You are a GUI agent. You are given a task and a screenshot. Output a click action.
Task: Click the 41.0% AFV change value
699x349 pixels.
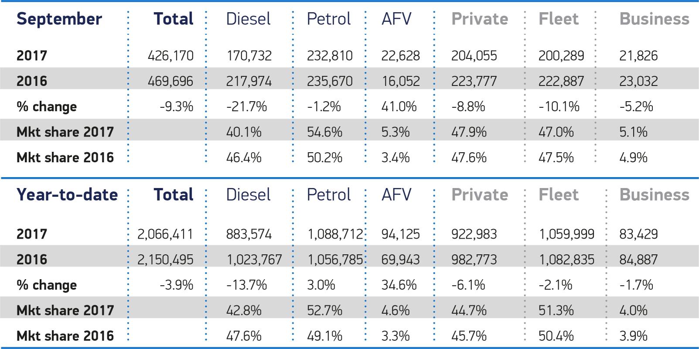tap(399, 106)
